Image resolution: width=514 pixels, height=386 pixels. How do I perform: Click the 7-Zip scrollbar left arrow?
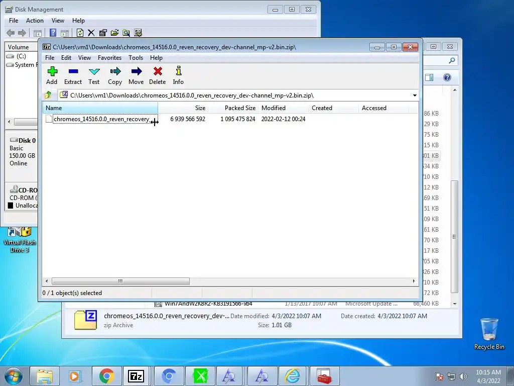point(47,281)
